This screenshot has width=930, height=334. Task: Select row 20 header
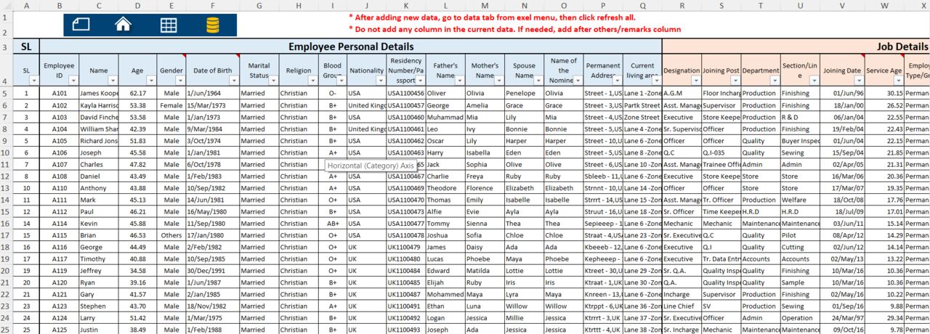[x=7, y=270]
